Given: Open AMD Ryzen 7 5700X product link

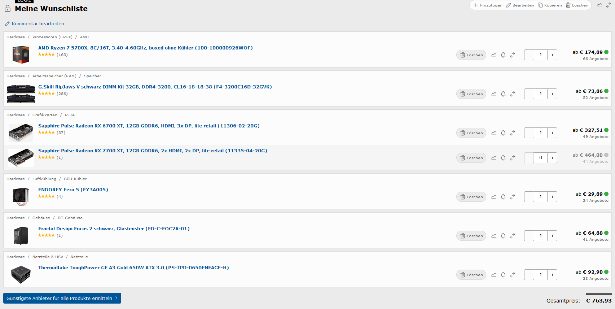Looking at the screenshot, I should (145, 48).
